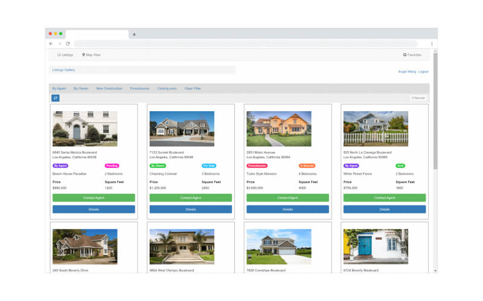Select the Foreclosures filter

[x=140, y=88]
